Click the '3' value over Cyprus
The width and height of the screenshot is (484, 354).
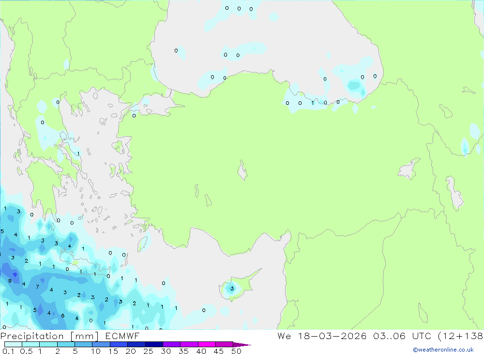(x=232, y=289)
